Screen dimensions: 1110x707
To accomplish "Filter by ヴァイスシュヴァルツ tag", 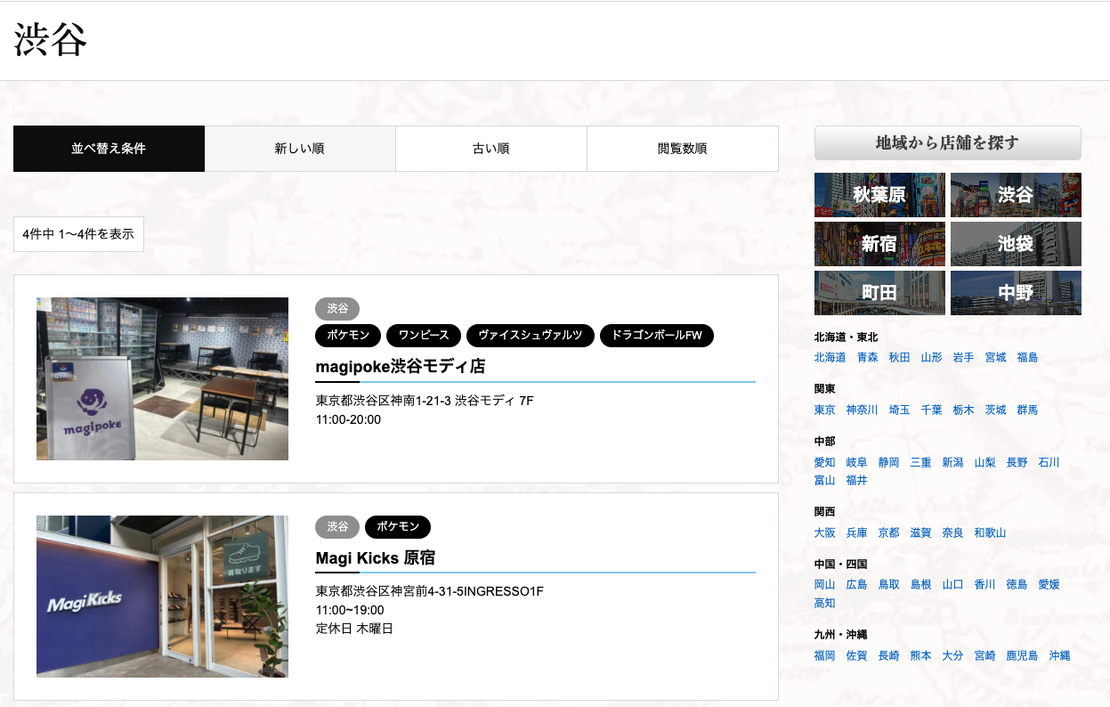I will pyautogui.click(x=531, y=336).
